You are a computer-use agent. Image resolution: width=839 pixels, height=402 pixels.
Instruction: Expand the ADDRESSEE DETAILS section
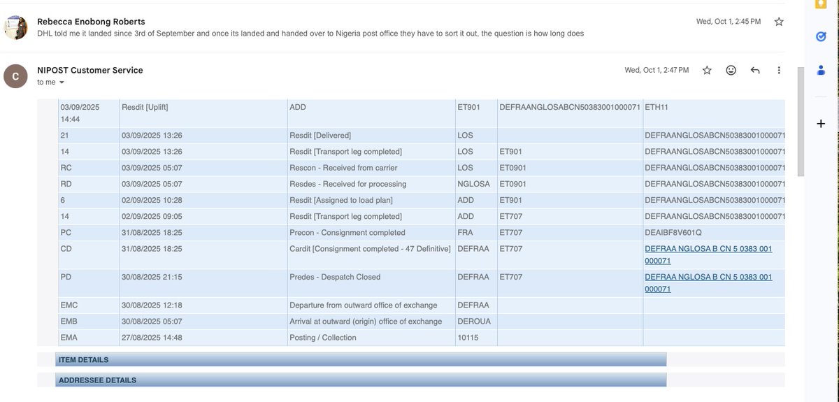coord(361,380)
